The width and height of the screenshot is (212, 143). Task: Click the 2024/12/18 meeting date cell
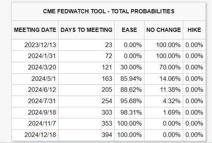(35, 135)
